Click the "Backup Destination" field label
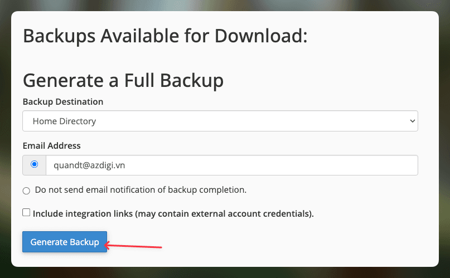 pos(63,102)
